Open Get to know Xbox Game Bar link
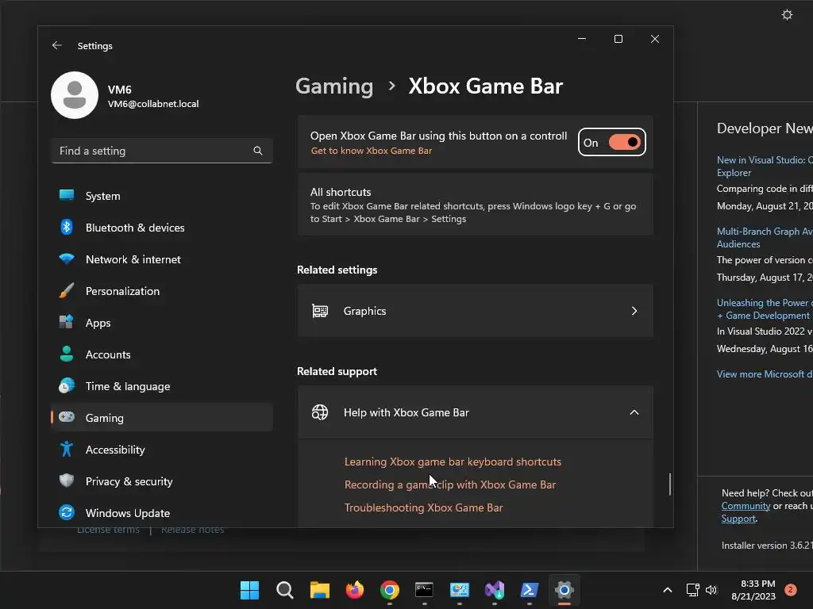 [372, 151]
